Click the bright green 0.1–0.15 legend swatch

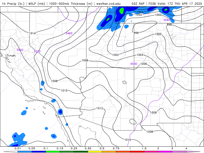coord(53,152)
